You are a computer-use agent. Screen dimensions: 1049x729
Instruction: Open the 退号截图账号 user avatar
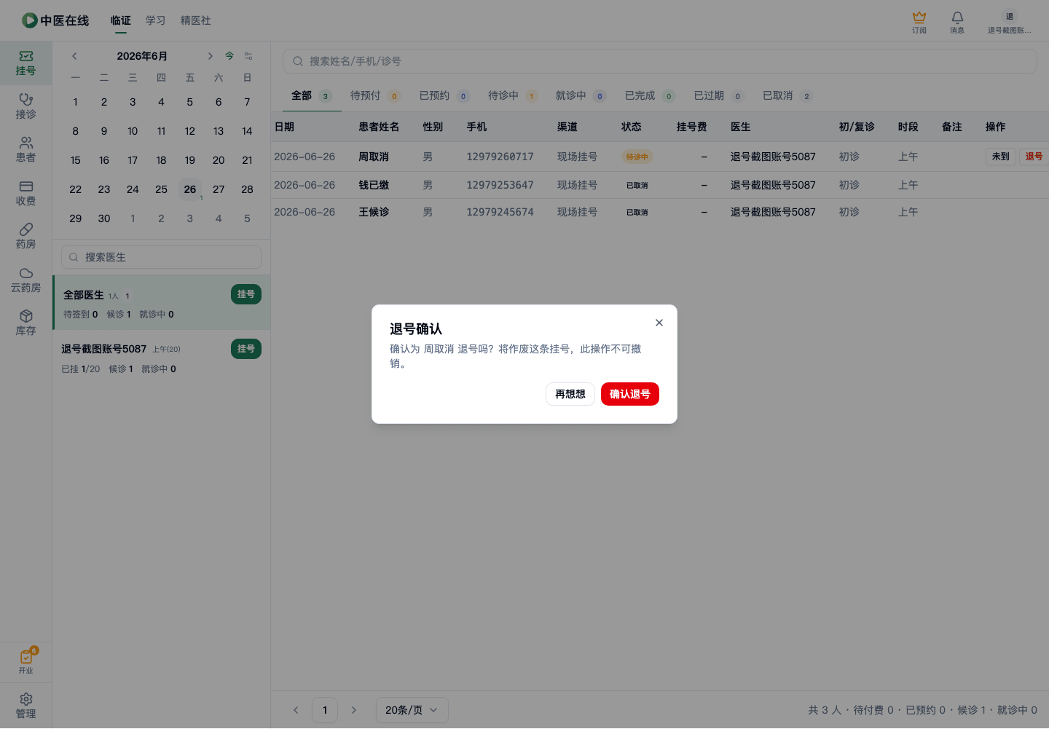click(1010, 22)
